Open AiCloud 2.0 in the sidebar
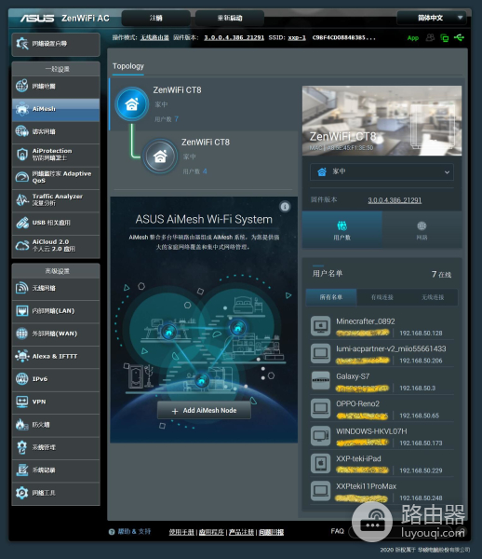 point(56,246)
